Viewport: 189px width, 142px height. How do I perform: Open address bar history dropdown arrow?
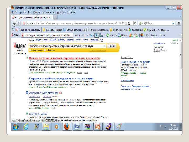pyautogui.click(x=132, y=23)
